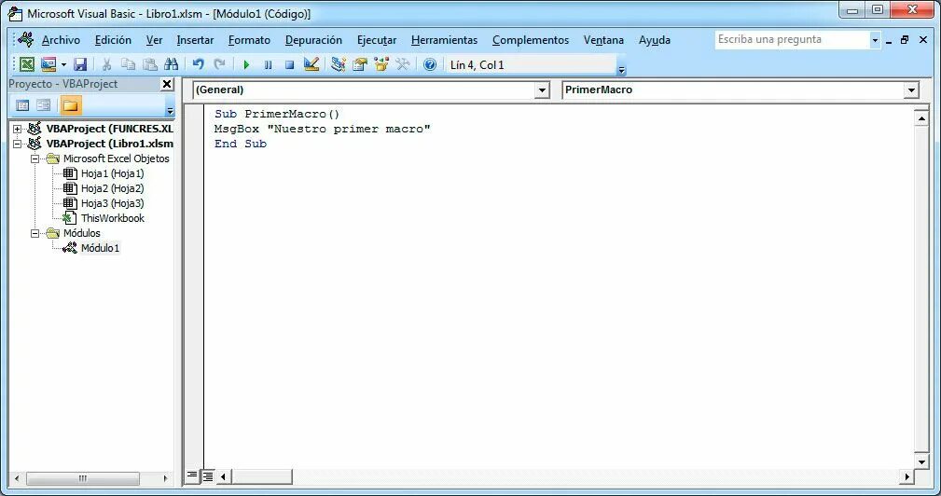Image resolution: width=941 pixels, height=496 pixels.
Task: Collapse the Microsoft Excel Objetos folder
Action: pos(35,158)
